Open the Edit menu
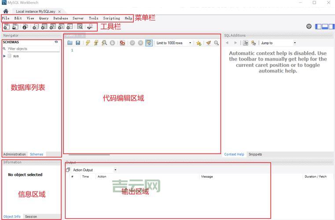This screenshot has height=220, width=335. [18, 18]
